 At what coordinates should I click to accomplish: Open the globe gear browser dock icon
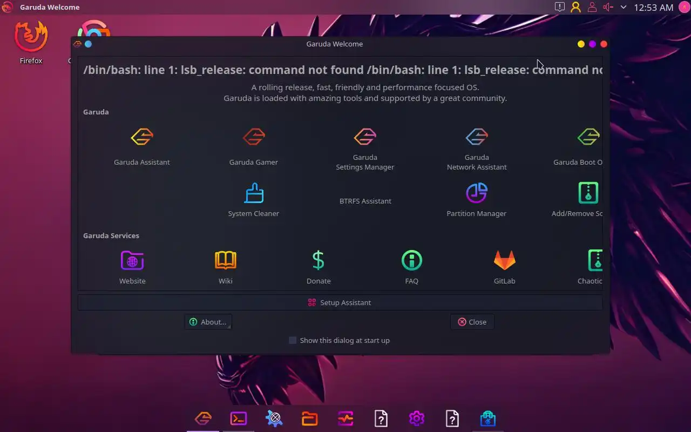(x=274, y=418)
